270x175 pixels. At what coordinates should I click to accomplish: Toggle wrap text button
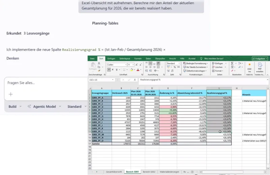click(x=158, y=63)
